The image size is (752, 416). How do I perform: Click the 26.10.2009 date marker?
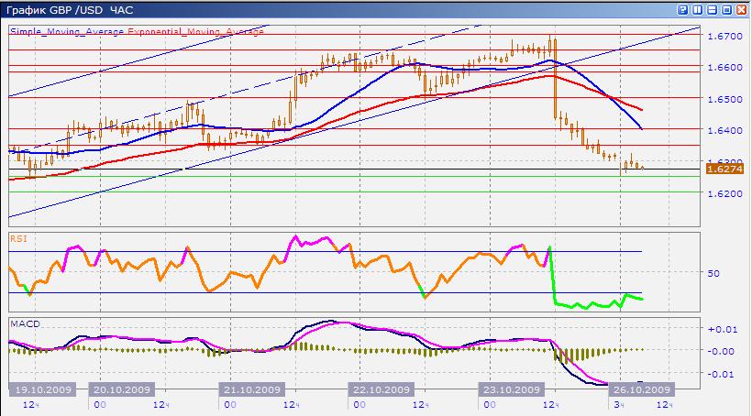tap(642, 389)
